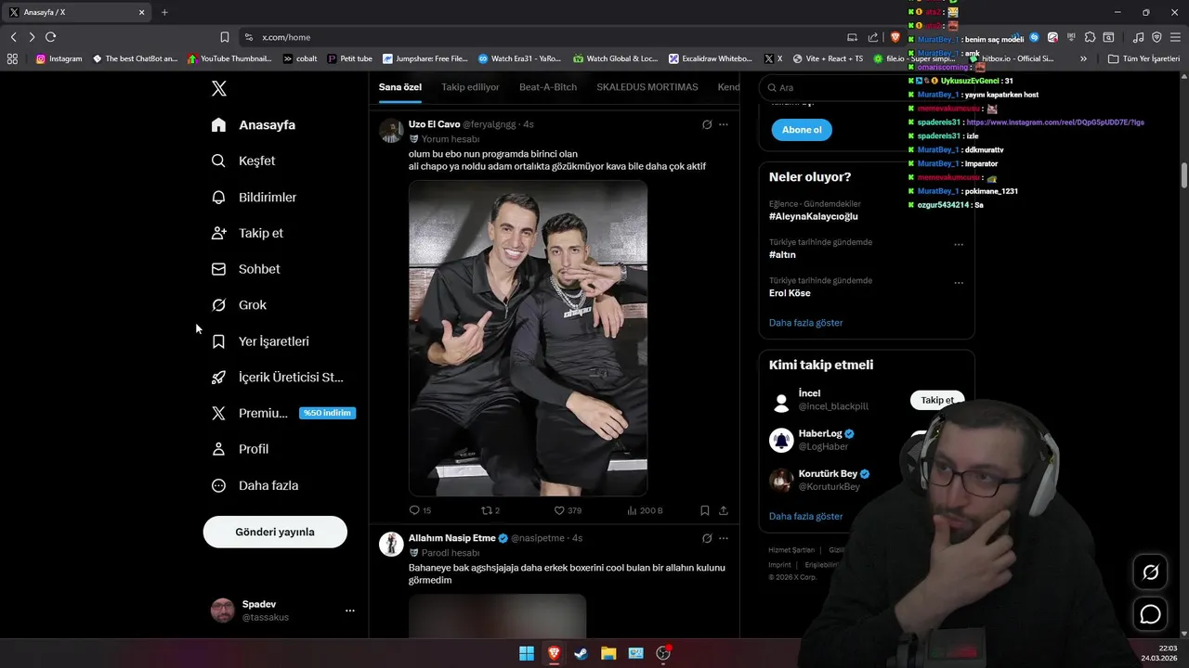The height and width of the screenshot is (668, 1189).
Task: Open Allahım Nasip Etme profile name
Action: (x=452, y=538)
